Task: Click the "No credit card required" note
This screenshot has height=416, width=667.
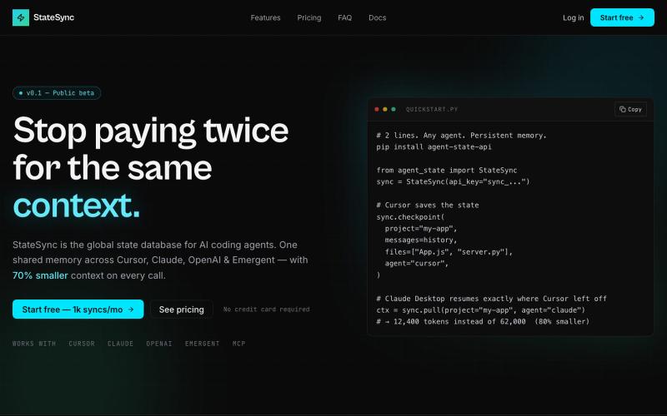Action: (x=266, y=310)
